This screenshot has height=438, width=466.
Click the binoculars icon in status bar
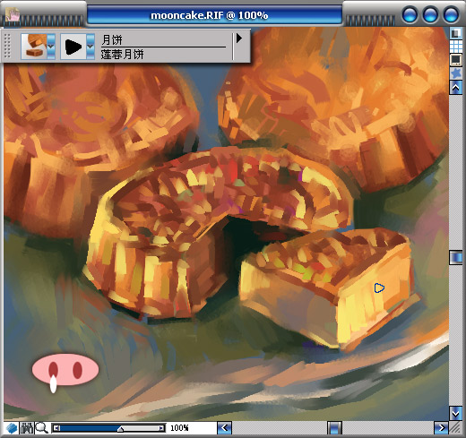click(x=27, y=428)
